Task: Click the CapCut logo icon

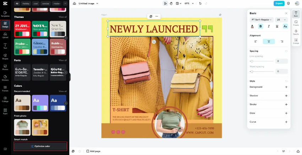Action: pos(5,4)
